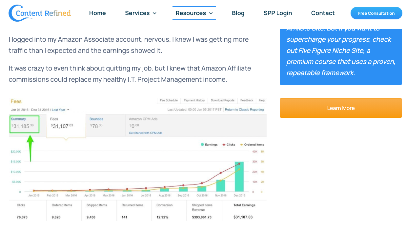Expand the Resources dropdown menu
The width and height of the screenshot is (406, 233).
[194, 13]
